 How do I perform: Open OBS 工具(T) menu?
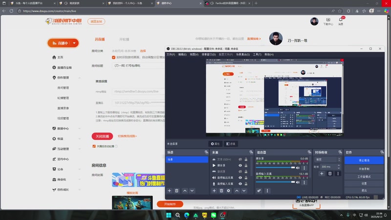(257, 54)
